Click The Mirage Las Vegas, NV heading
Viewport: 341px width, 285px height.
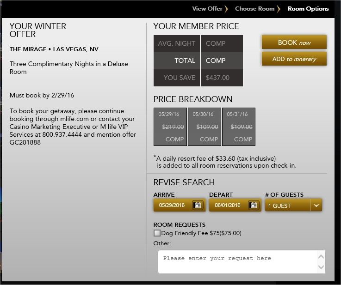tap(54, 49)
